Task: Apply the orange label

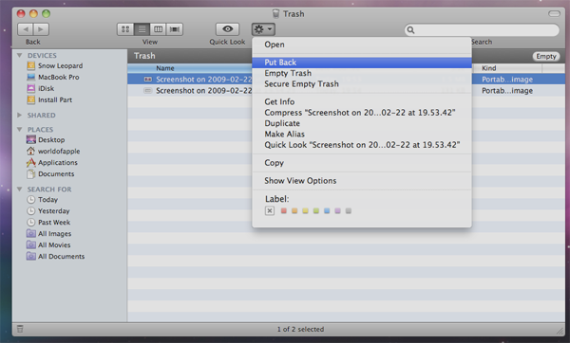Action: point(294,210)
